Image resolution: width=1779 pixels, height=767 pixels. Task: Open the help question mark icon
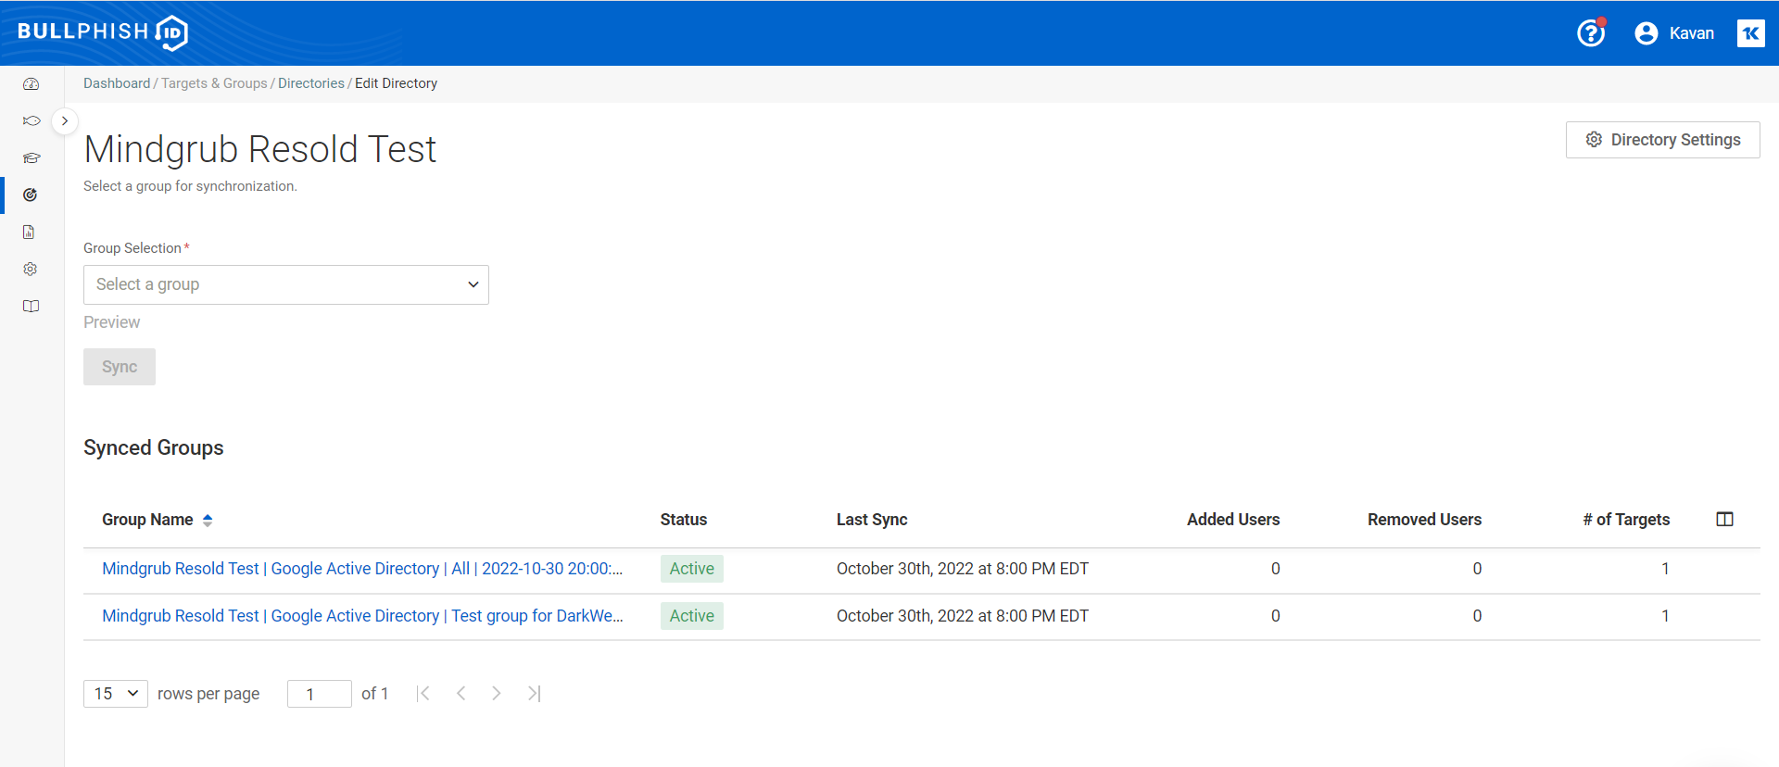[1591, 33]
